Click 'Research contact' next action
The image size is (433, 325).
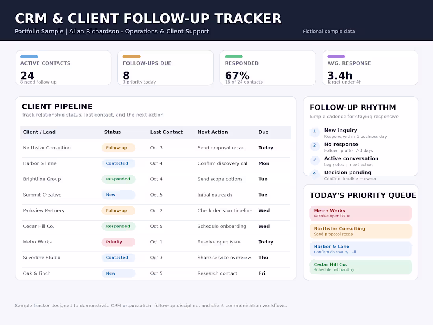(217, 273)
